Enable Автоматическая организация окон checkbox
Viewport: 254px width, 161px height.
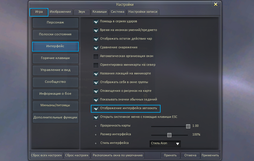point(96,56)
